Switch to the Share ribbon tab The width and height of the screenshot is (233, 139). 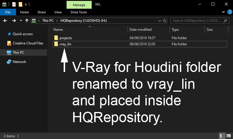(41, 12)
